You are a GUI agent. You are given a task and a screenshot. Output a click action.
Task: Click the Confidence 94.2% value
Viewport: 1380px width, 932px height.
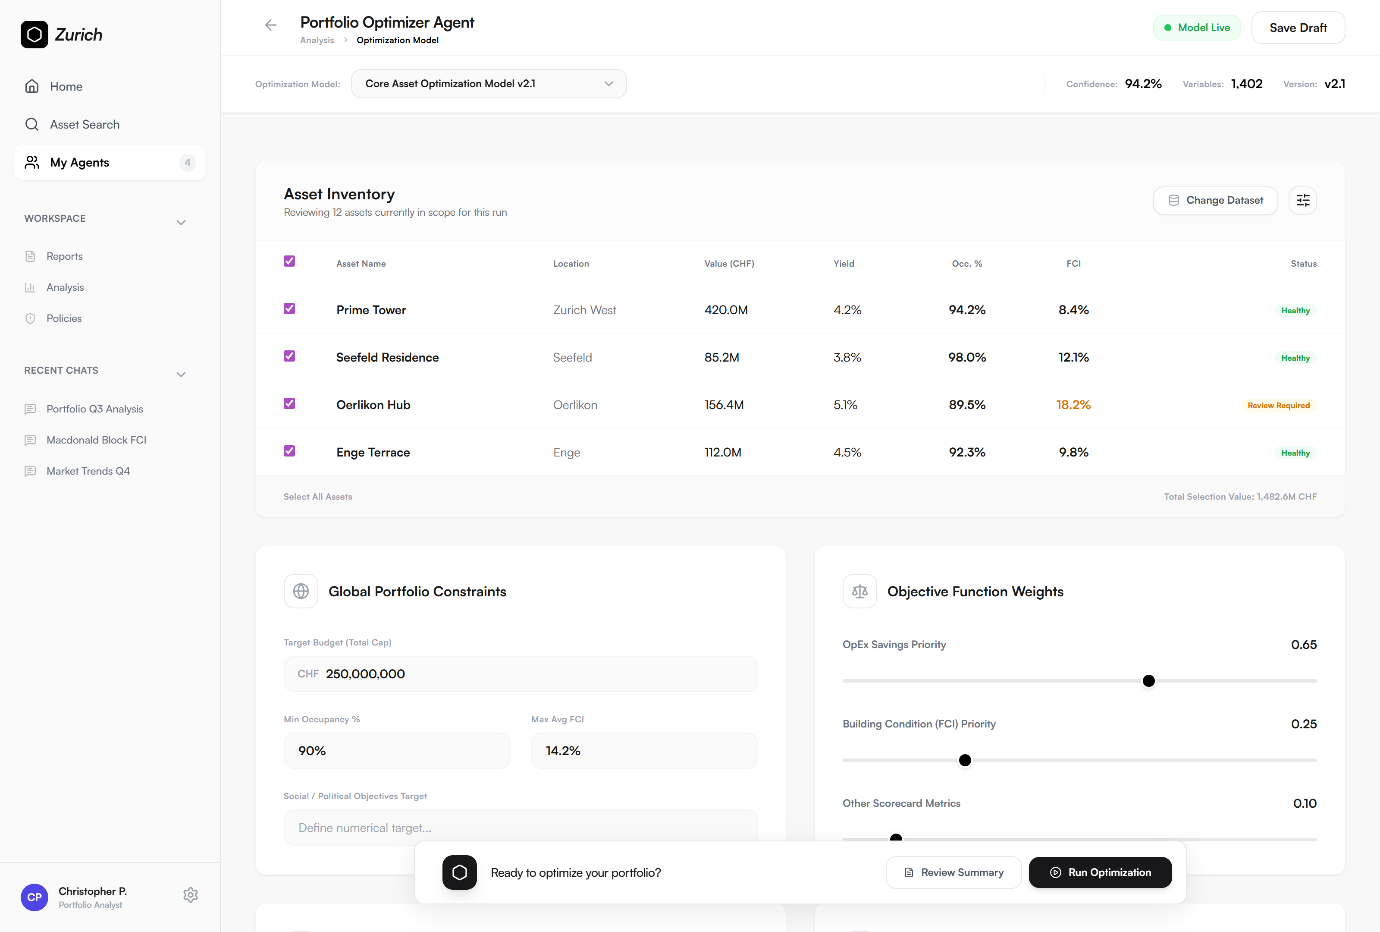click(x=1143, y=84)
